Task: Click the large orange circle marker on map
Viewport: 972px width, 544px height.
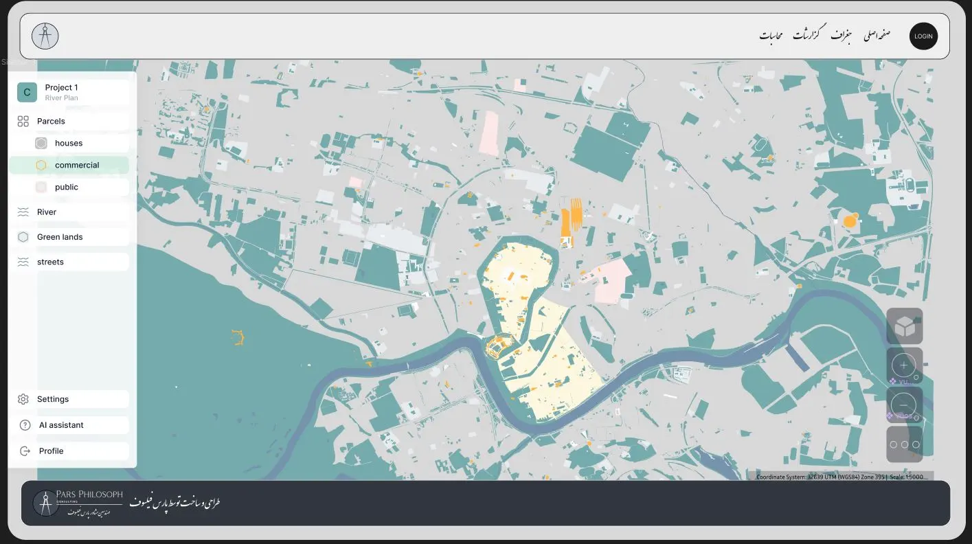Action: click(x=850, y=220)
